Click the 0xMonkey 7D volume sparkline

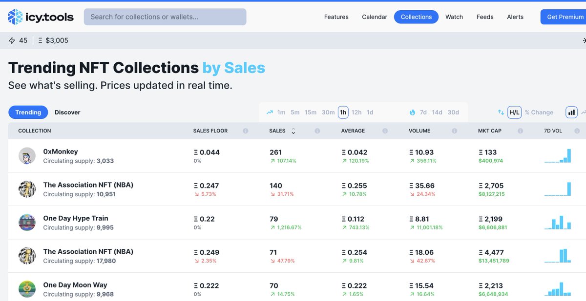(x=558, y=156)
